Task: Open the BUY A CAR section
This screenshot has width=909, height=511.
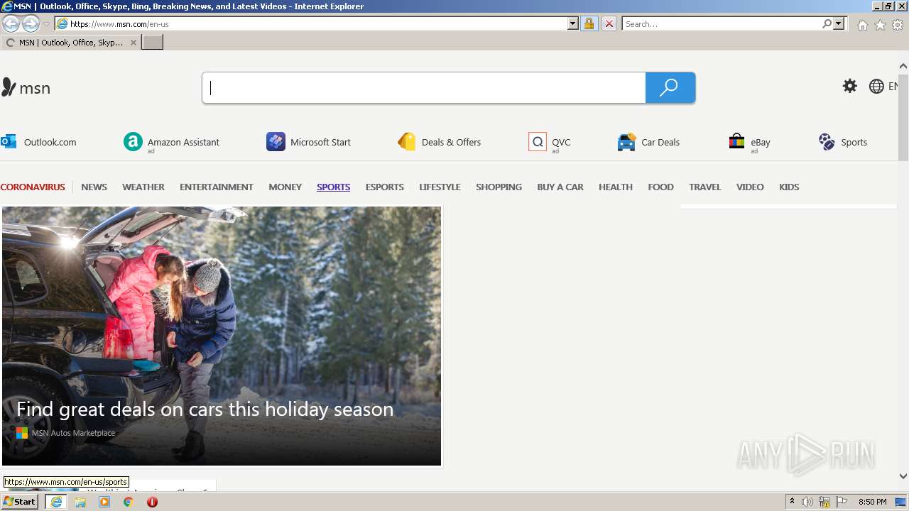Action: point(560,187)
